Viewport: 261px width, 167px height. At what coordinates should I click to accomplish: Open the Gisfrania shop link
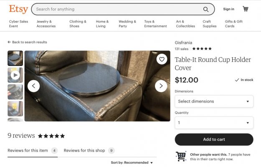[x=183, y=43]
